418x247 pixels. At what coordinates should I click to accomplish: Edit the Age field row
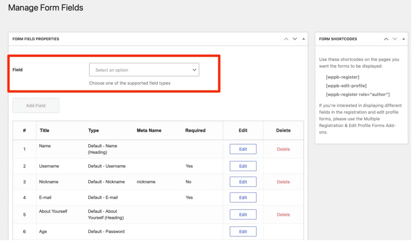[243, 231]
